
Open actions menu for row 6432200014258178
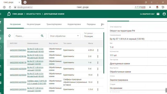(x=98, y=63)
